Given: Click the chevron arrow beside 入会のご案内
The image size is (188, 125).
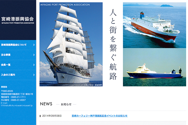Looking at the screenshot, I should 34,75.
